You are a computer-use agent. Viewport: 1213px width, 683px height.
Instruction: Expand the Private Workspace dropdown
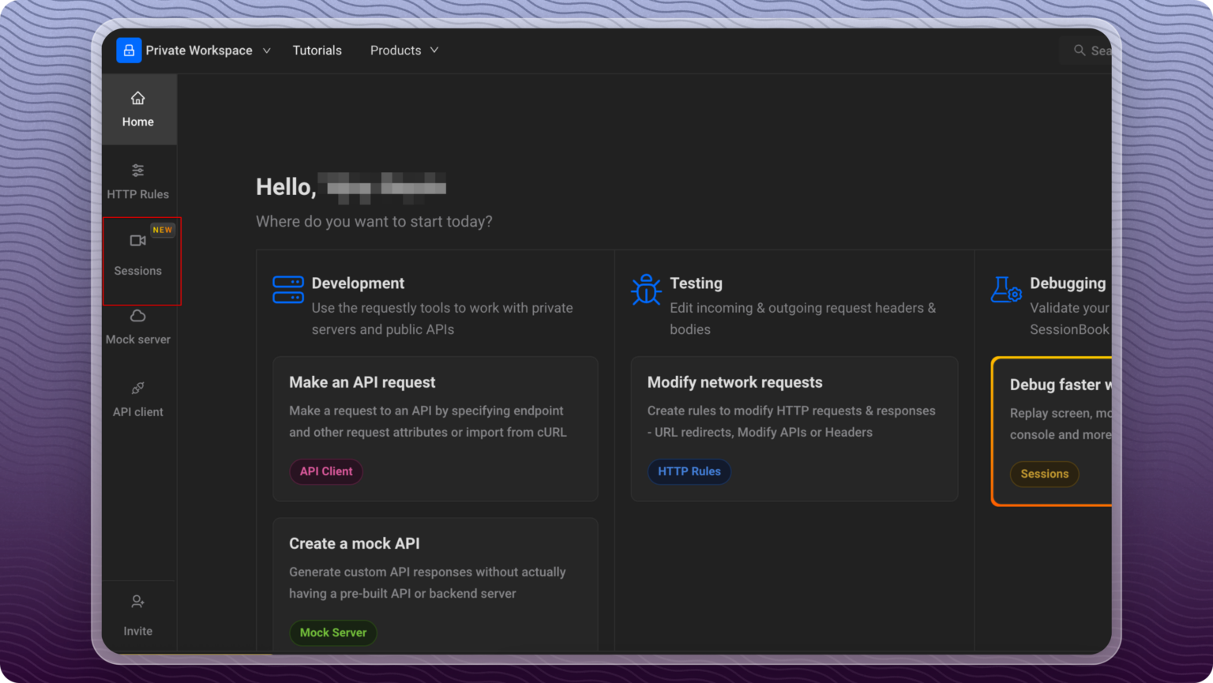[x=267, y=51]
